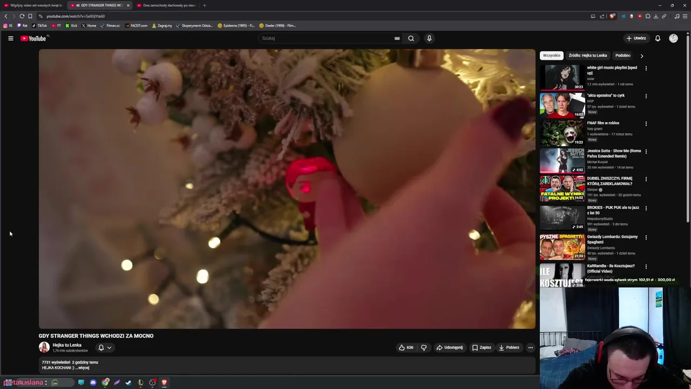Open Gwiazdy Lombardu Gotujemy Spaghetti thumbnail
Image resolution: width=691 pixels, height=389 pixels.
562,246
